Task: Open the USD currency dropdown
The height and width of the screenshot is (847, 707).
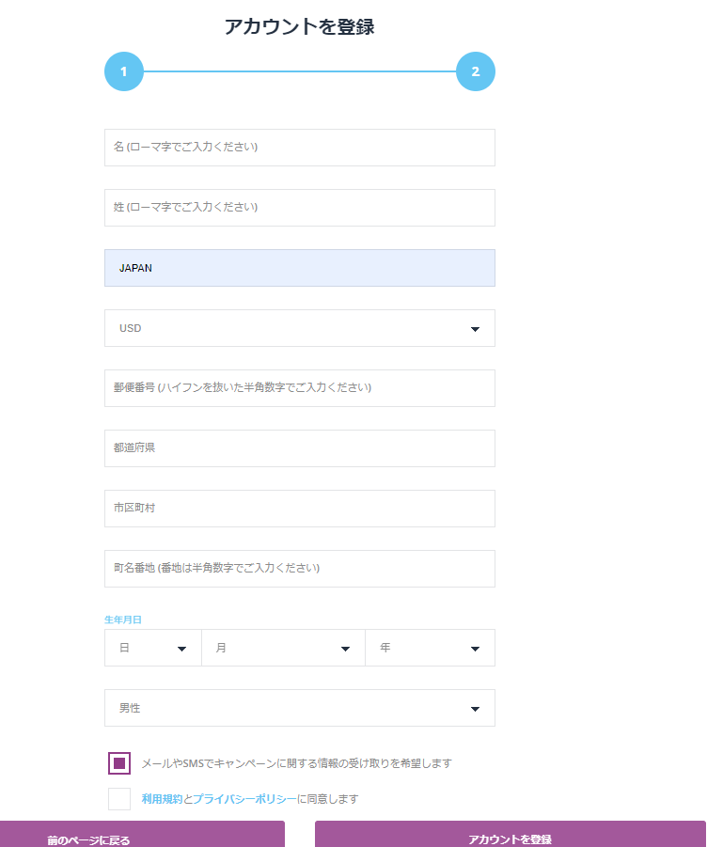Action: pyautogui.click(x=299, y=328)
